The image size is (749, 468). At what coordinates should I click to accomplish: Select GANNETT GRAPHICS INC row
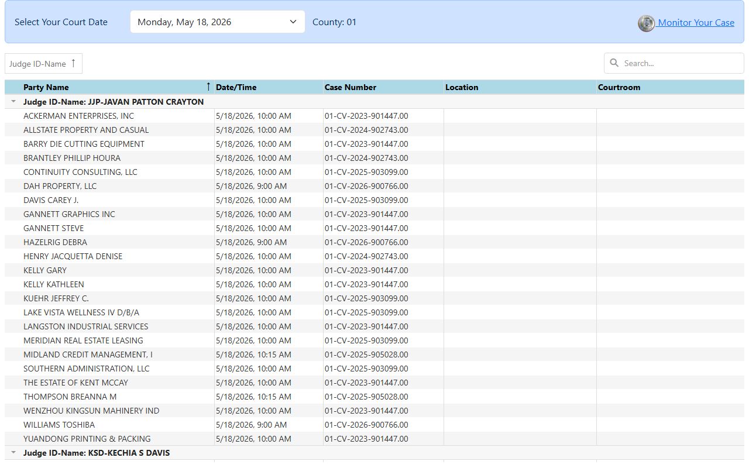pyautogui.click(x=374, y=214)
